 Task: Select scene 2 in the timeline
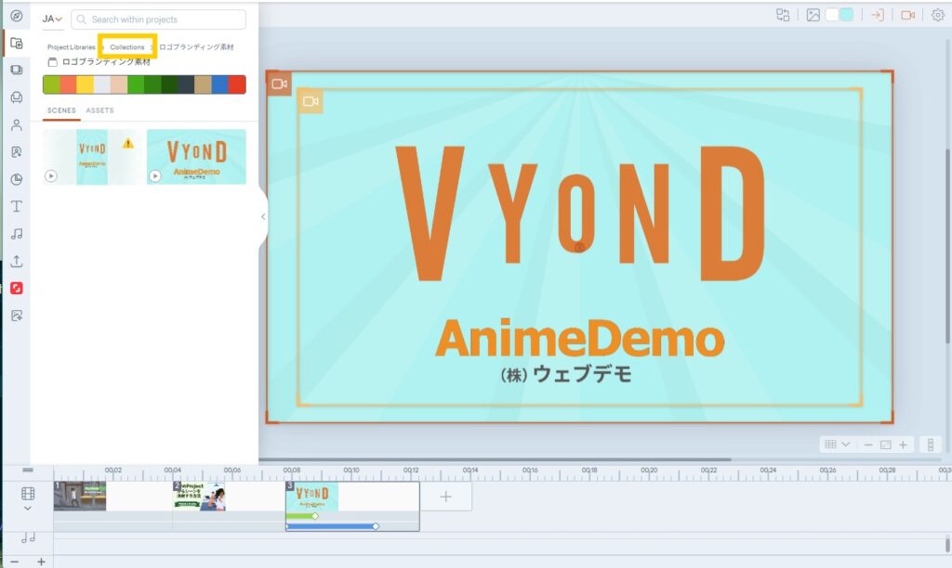click(229, 497)
